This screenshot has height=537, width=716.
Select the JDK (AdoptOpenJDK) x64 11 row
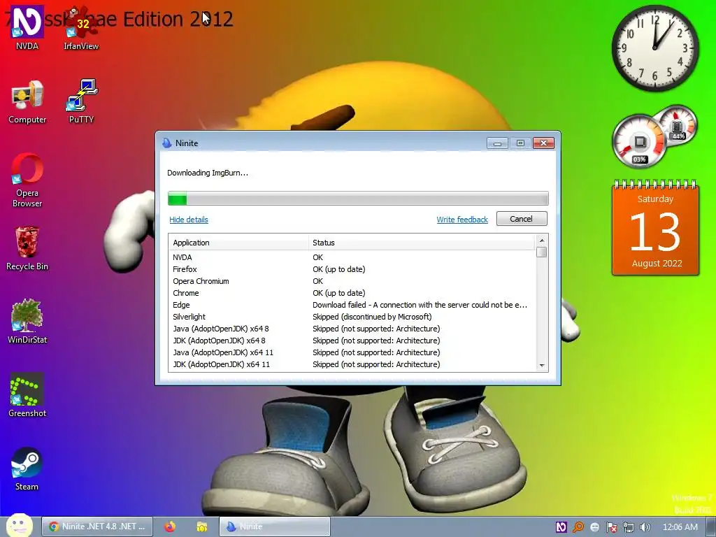[x=352, y=364]
